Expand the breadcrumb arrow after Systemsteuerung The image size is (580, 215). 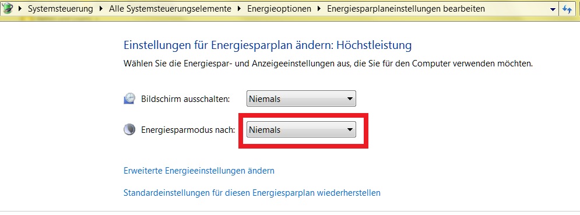coord(101,9)
